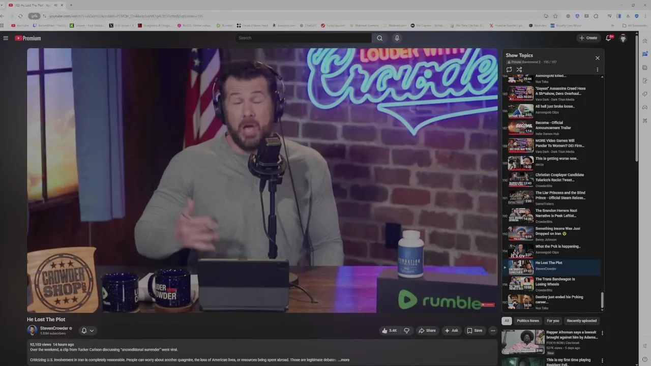Open a new browser tab

pos(71,5)
